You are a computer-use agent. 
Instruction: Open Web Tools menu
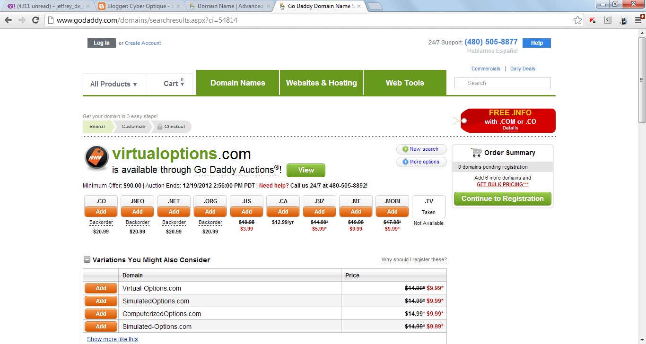click(x=405, y=83)
